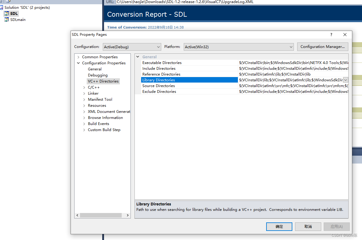Open the Configuration dropdown Active(Debug)
The height and width of the screenshot is (240, 362).
(132, 47)
